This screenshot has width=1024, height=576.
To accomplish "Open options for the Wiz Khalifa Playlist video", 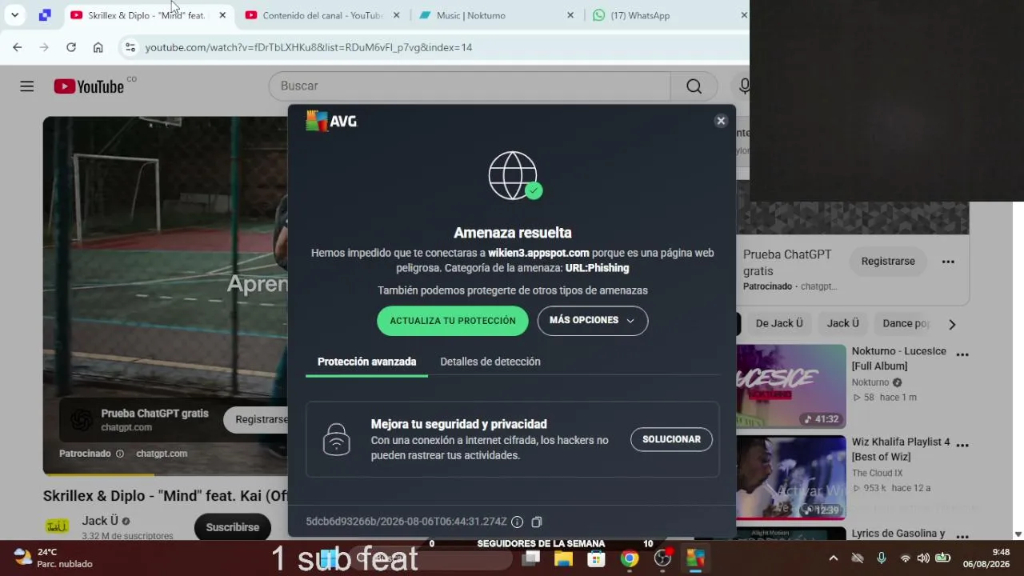I will tap(962, 445).
